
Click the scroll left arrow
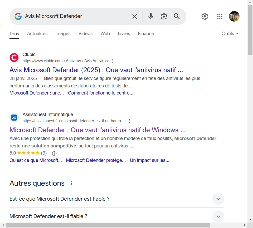pos(3,225)
